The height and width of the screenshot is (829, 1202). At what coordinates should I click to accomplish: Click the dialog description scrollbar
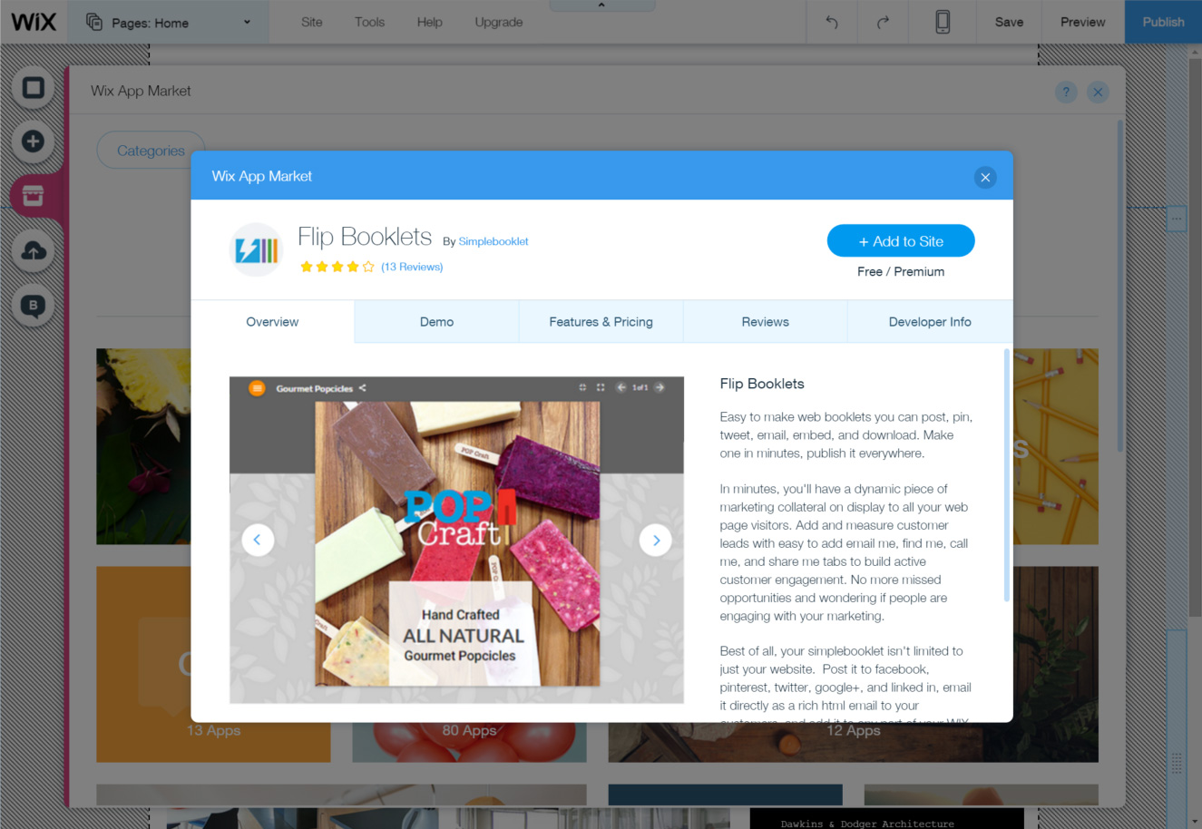1006,475
